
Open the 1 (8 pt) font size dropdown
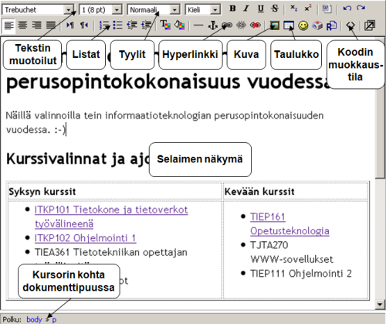click(x=100, y=10)
